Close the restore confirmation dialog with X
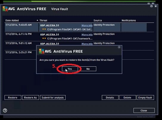The width and height of the screenshot is (162, 120). tap(119, 47)
